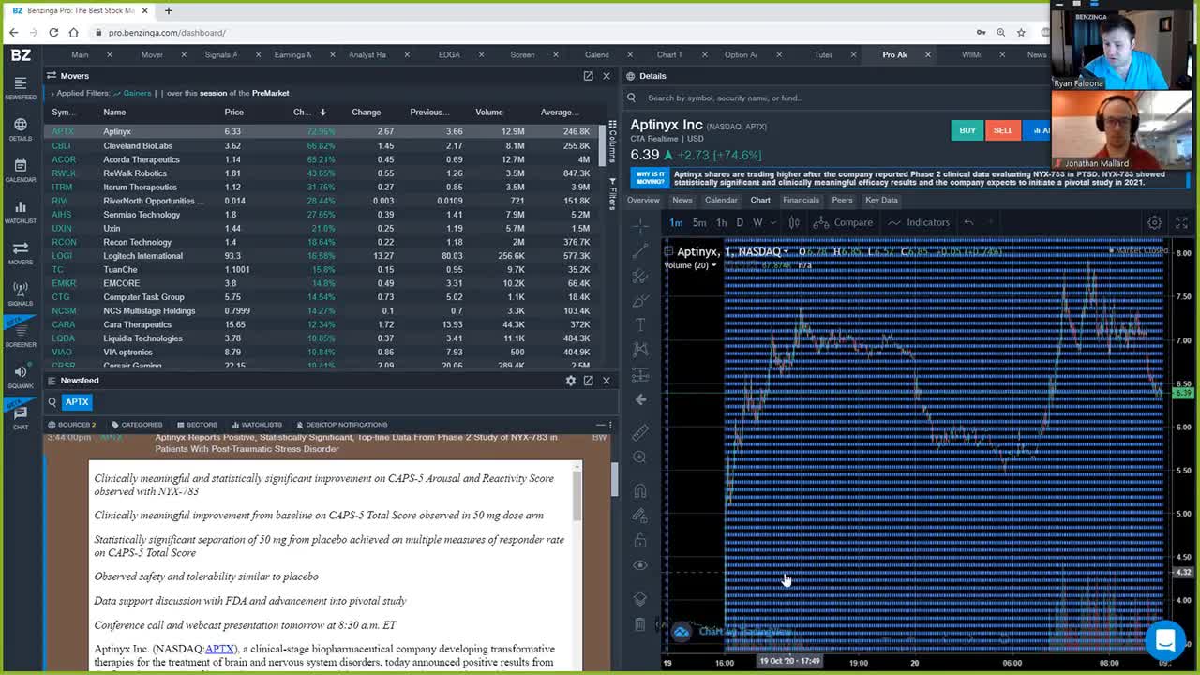Image resolution: width=1200 pixels, height=675 pixels.
Task: Click the APTX link in article
Action: 219,649
